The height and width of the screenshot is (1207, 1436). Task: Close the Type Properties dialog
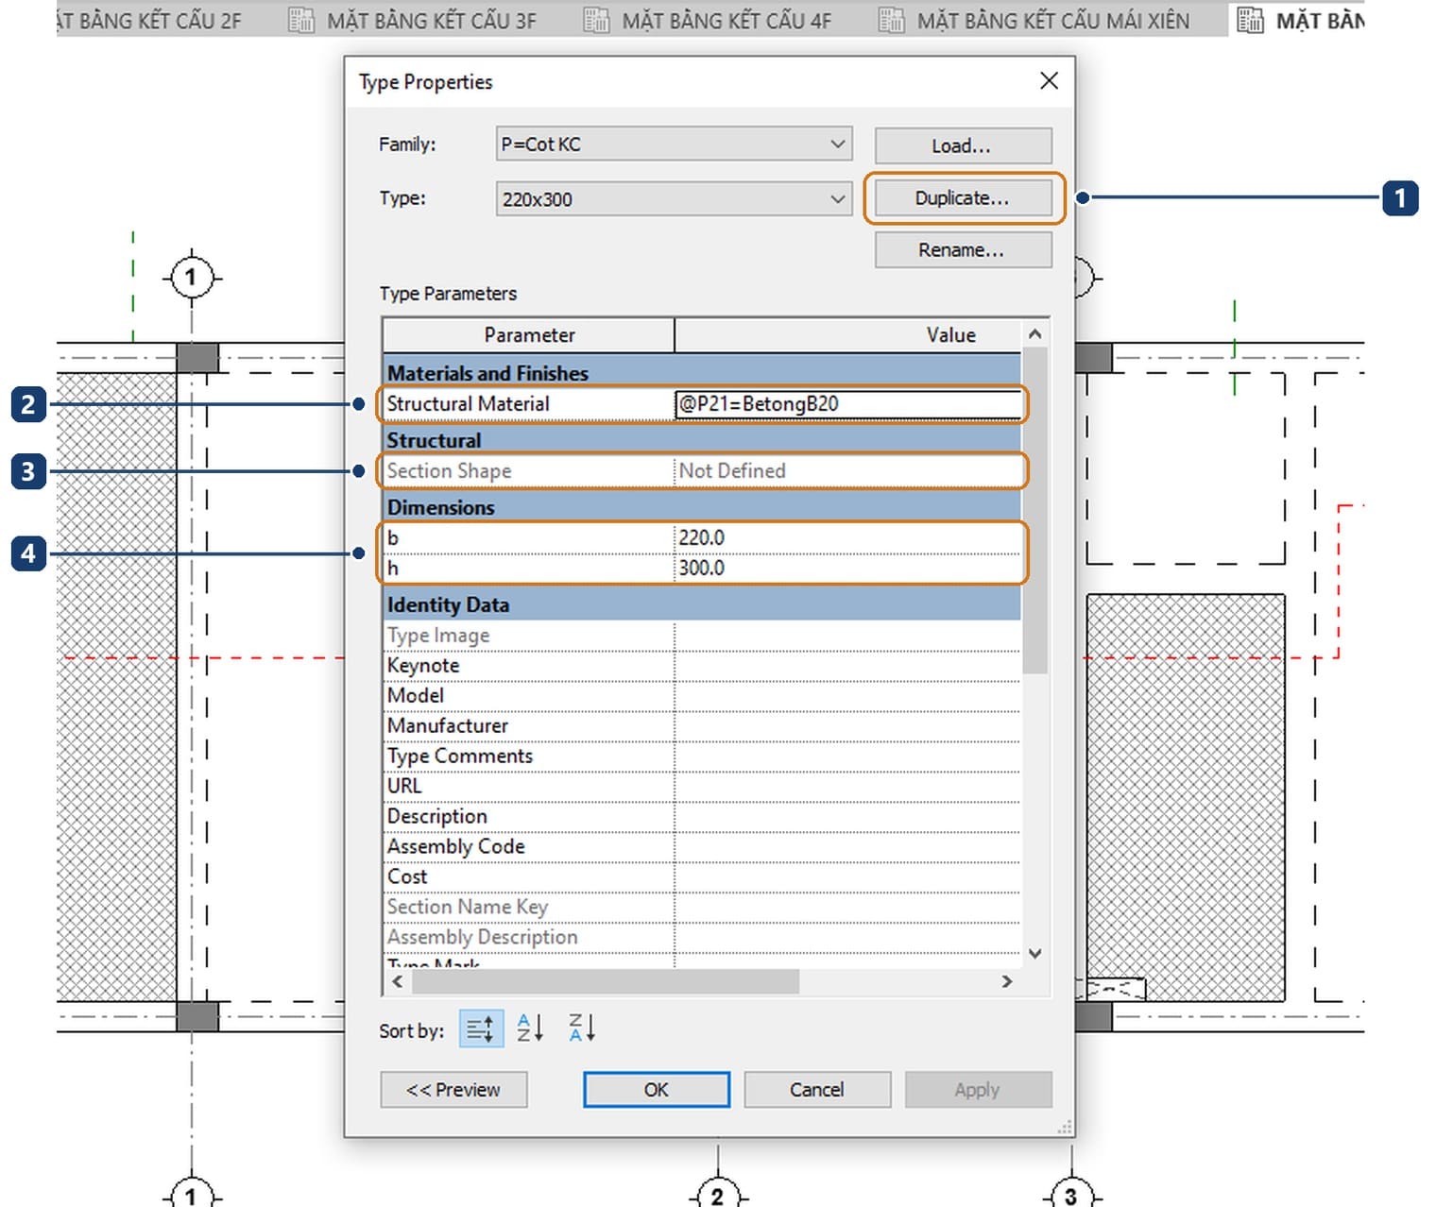click(x=1049, y=81)
